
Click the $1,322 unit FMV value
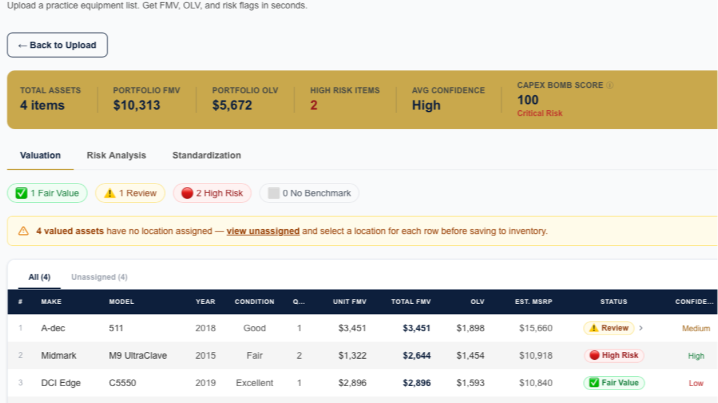tap(352, 355)
